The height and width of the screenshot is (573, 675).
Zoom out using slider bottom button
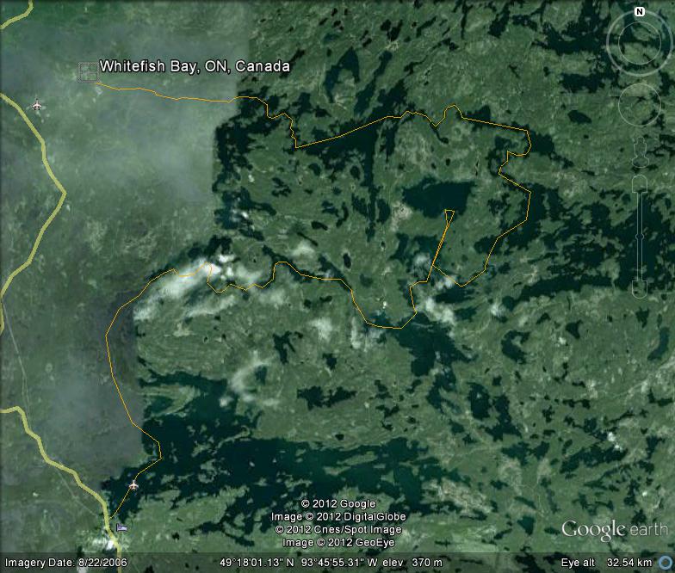[640, 289]
